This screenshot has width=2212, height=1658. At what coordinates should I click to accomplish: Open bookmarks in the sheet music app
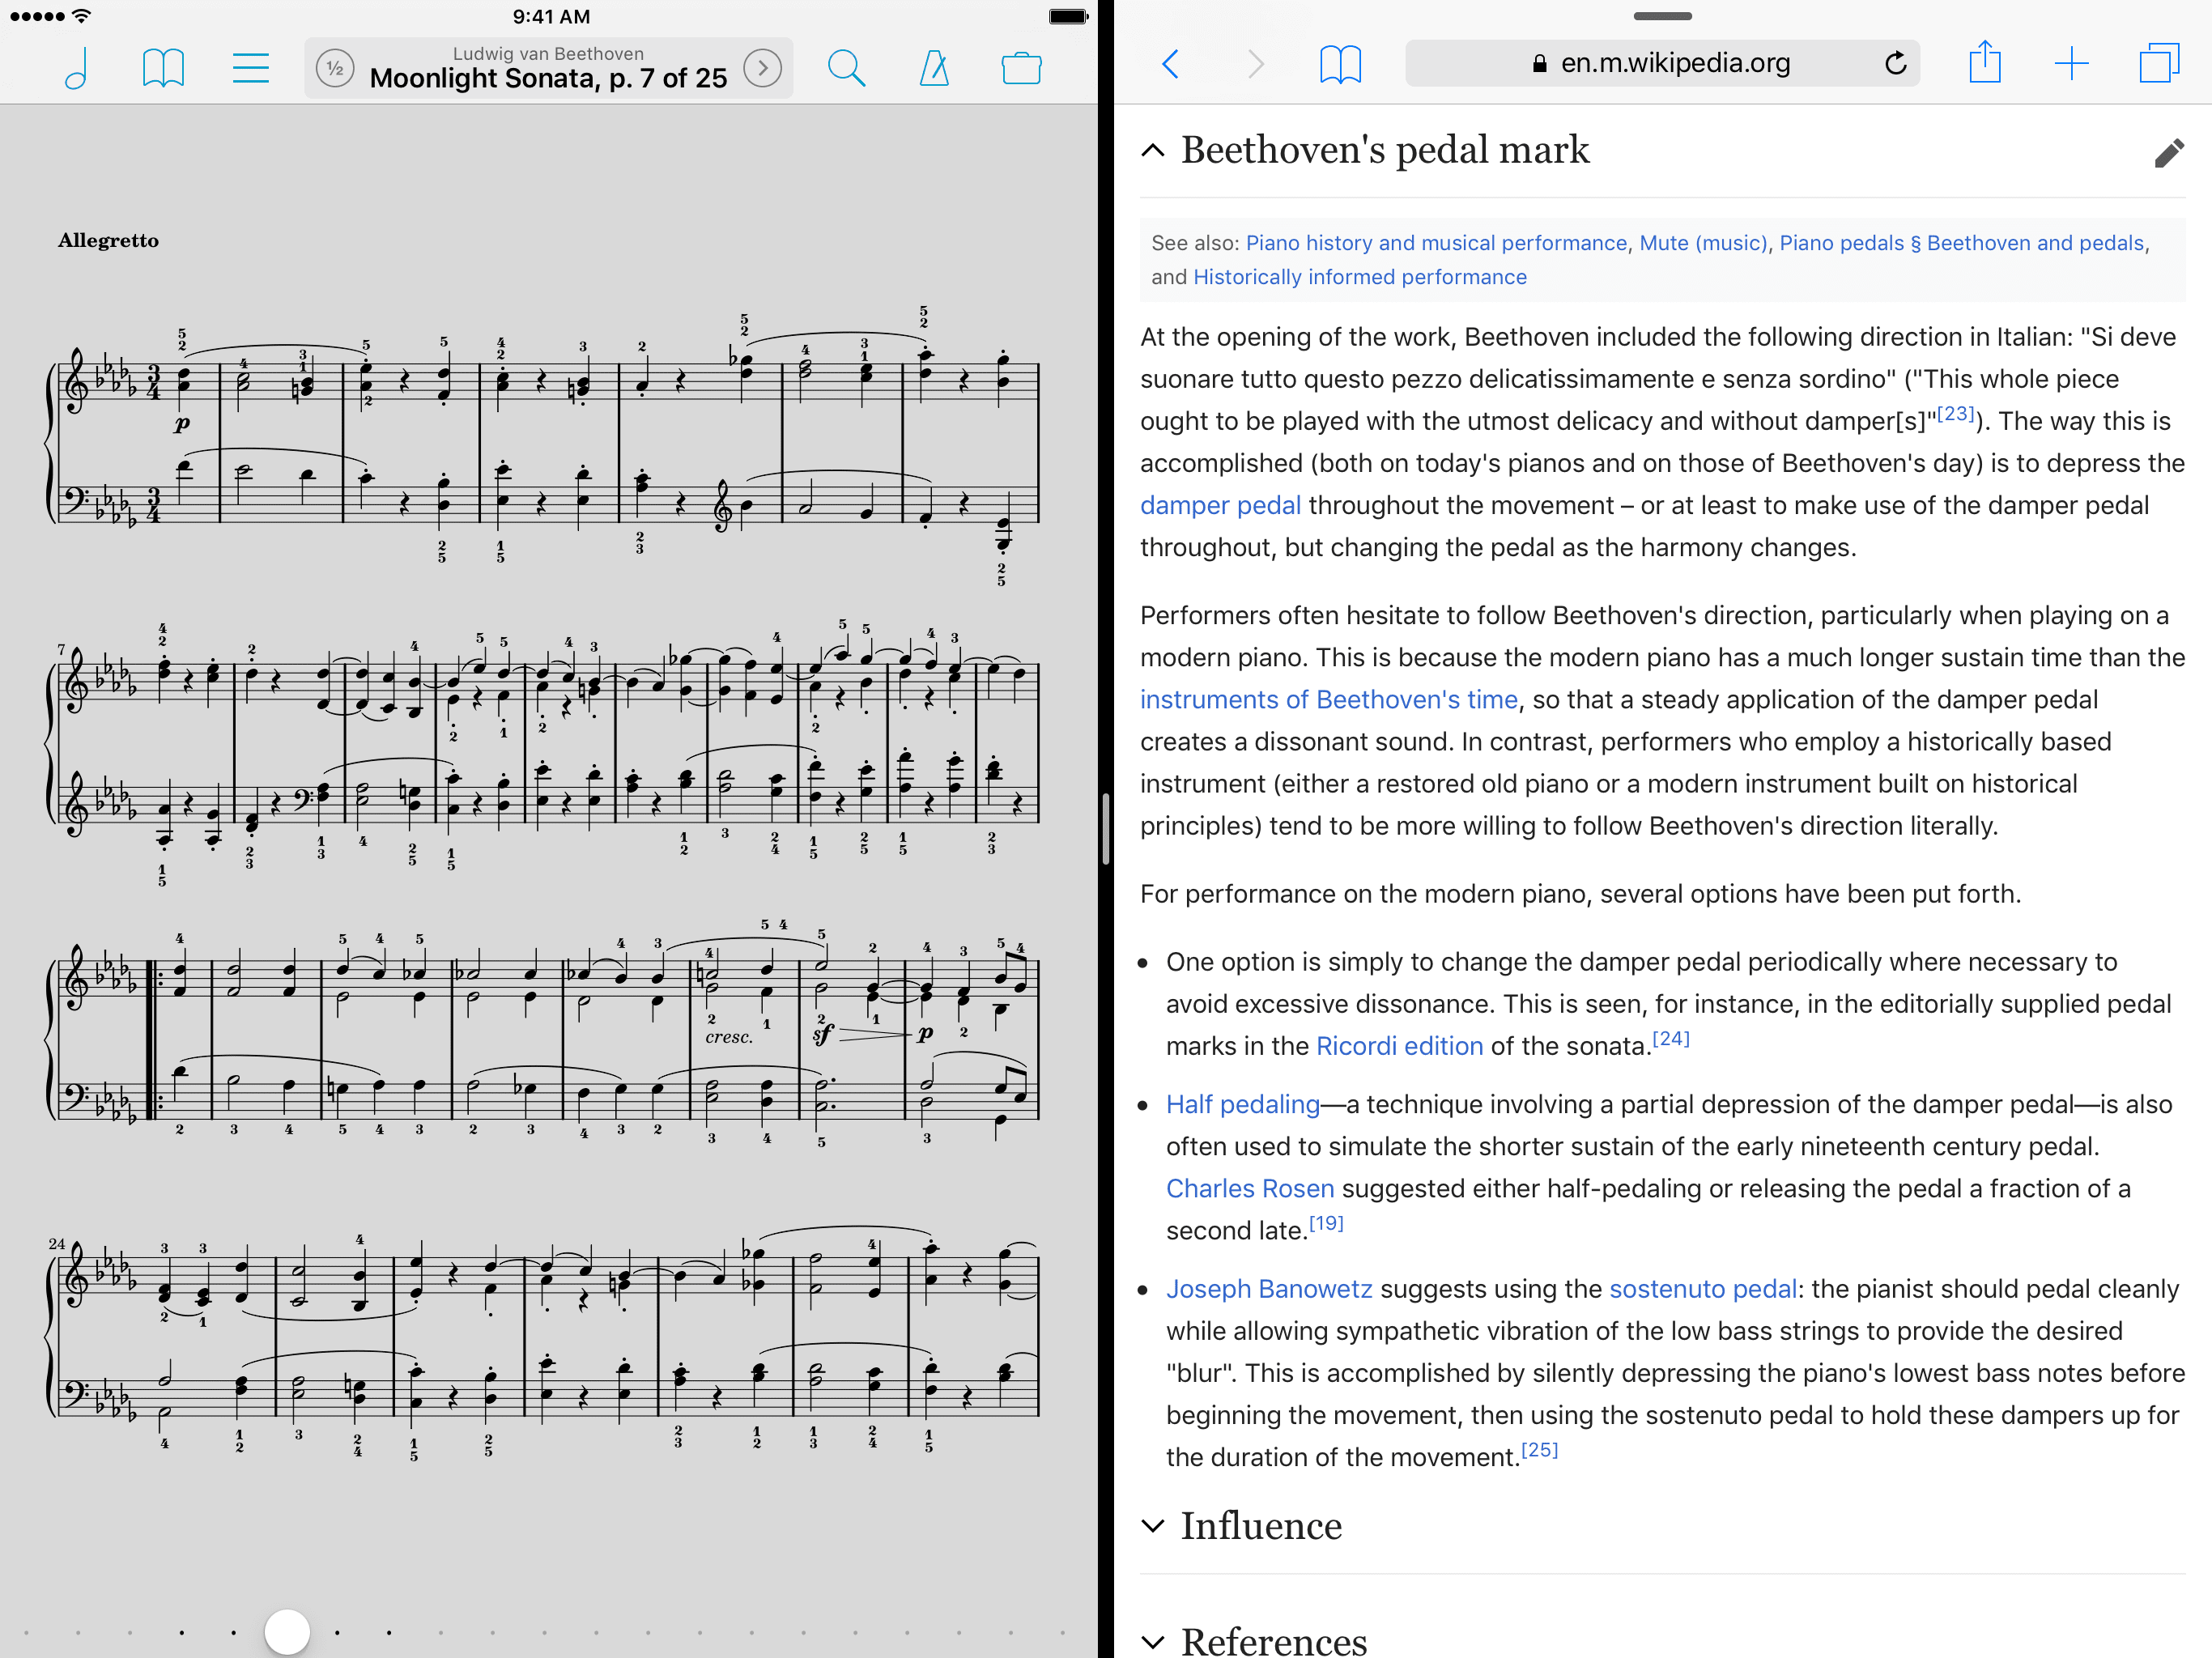(x=163, y=68)
